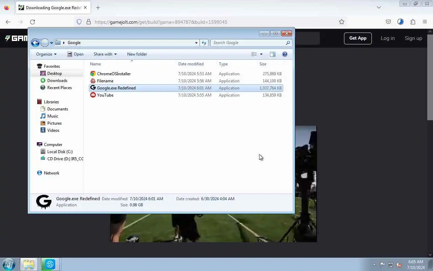Click Favorites in the navigation pane
Screen dimensions: 433x271
[x=52, y=66]
